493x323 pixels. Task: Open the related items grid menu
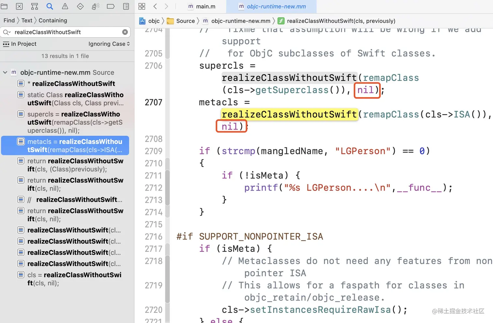coord(142,6)
